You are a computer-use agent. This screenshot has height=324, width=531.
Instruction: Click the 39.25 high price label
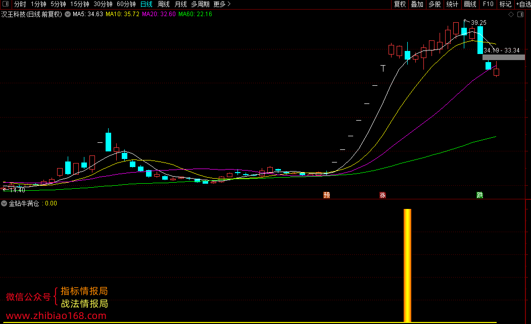[x=479, y=23]
